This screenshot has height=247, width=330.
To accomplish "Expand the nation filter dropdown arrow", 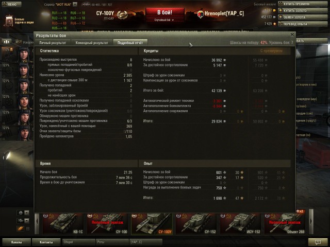I will coord(27,213).
